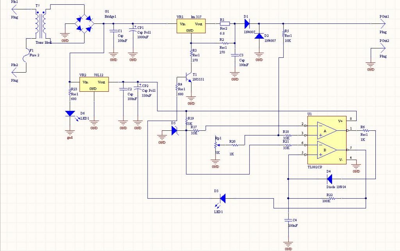Select resistor R1 Res2 6.8
400x251 pixels.
pyautogui.click(x=225, y=24)
